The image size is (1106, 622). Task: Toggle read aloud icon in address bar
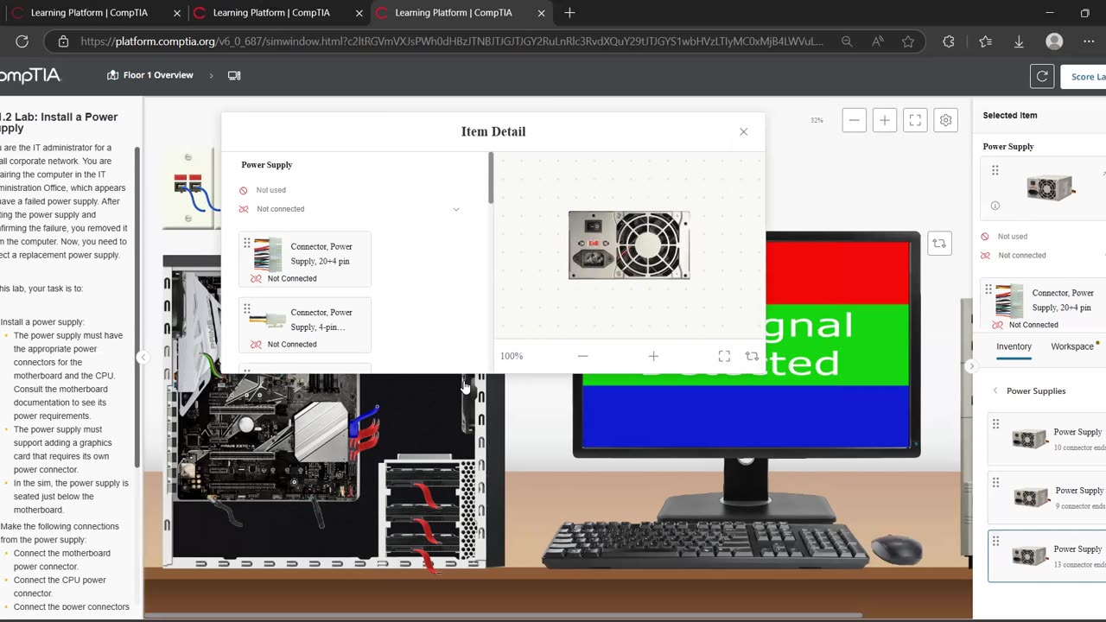click(x=878, y=41)
